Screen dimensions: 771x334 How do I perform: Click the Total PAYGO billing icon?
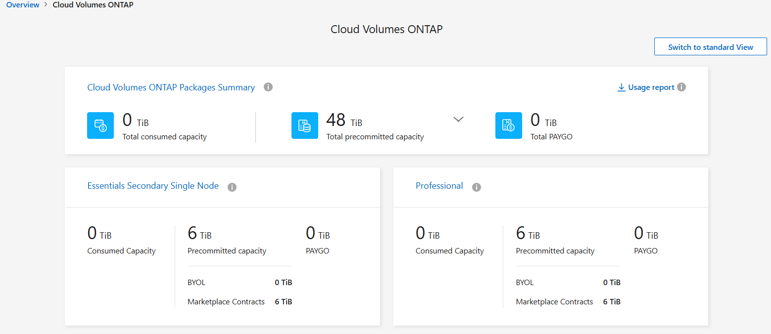508,125
